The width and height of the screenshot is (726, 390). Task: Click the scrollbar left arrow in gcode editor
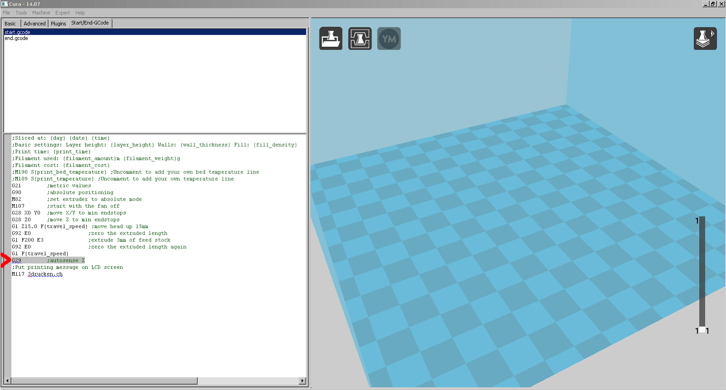pos(7,381)
